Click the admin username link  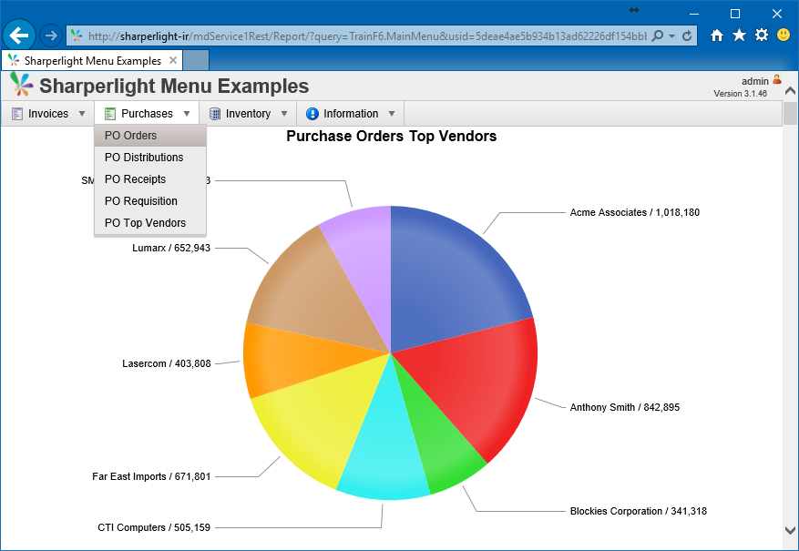pyautogui.click(x=754, y=81)
